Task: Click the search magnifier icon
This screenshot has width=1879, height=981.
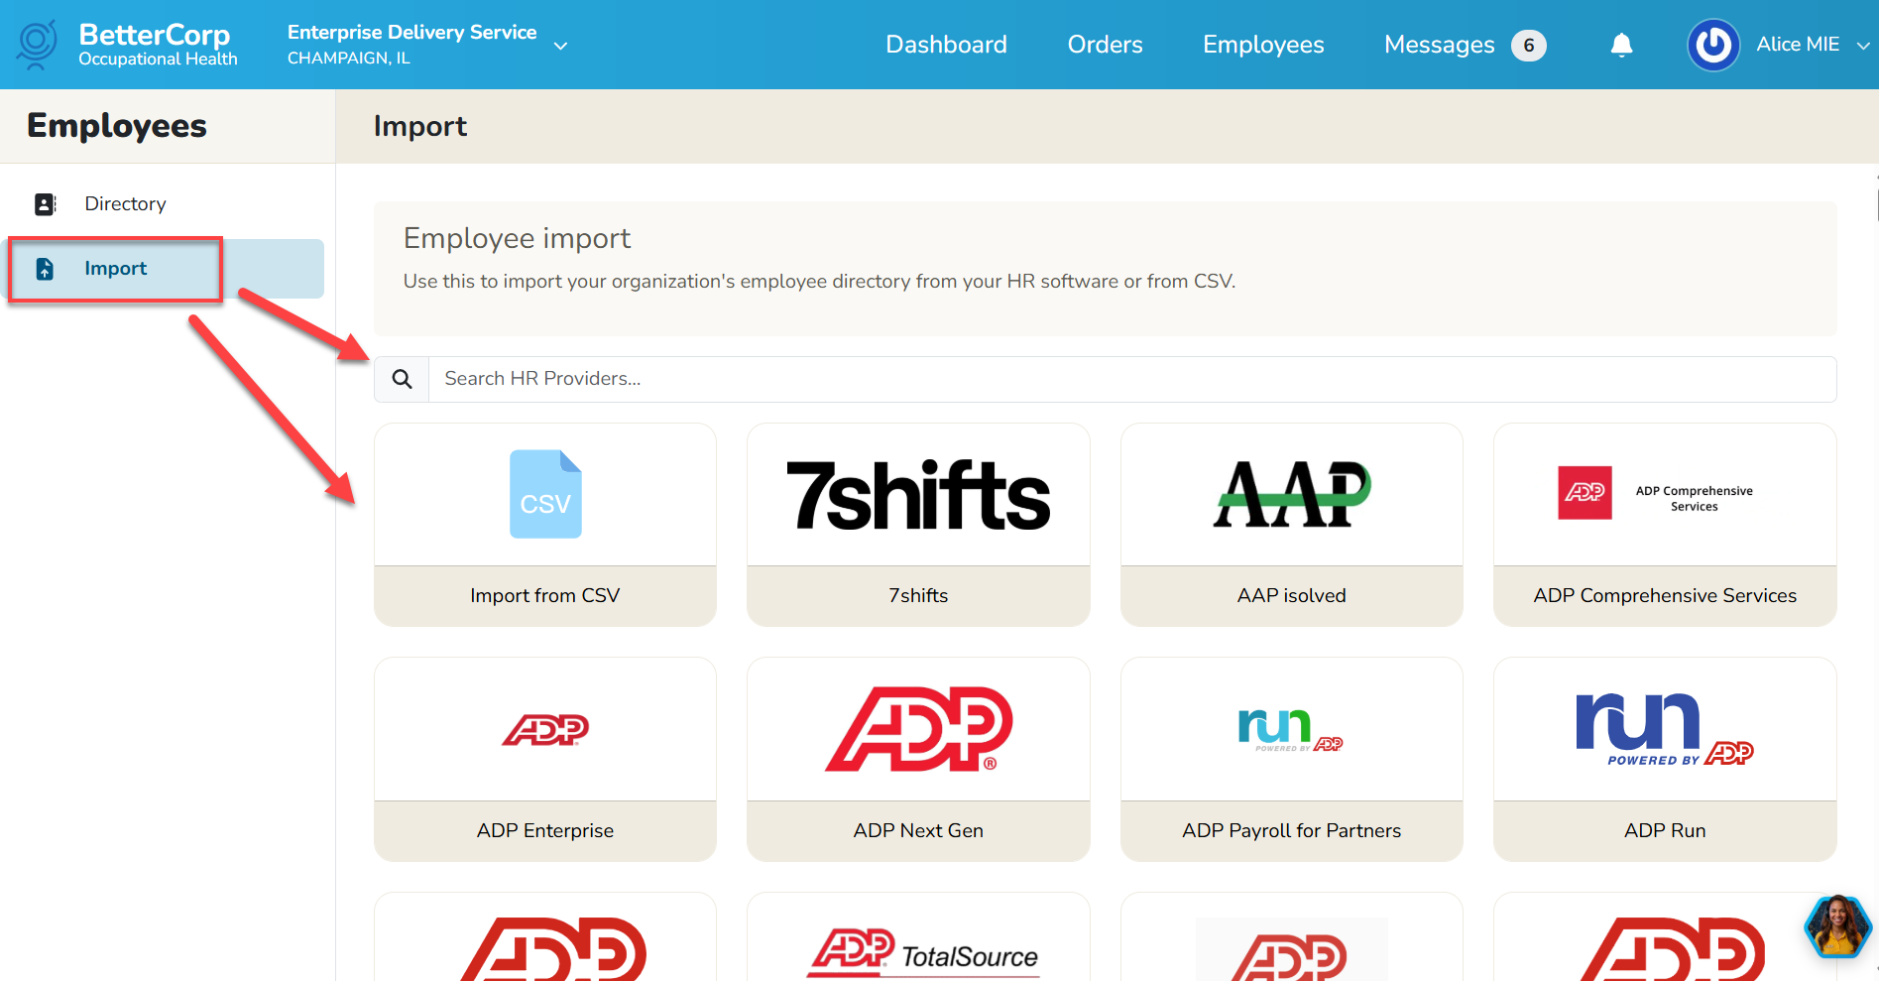Action: (402, 379)
